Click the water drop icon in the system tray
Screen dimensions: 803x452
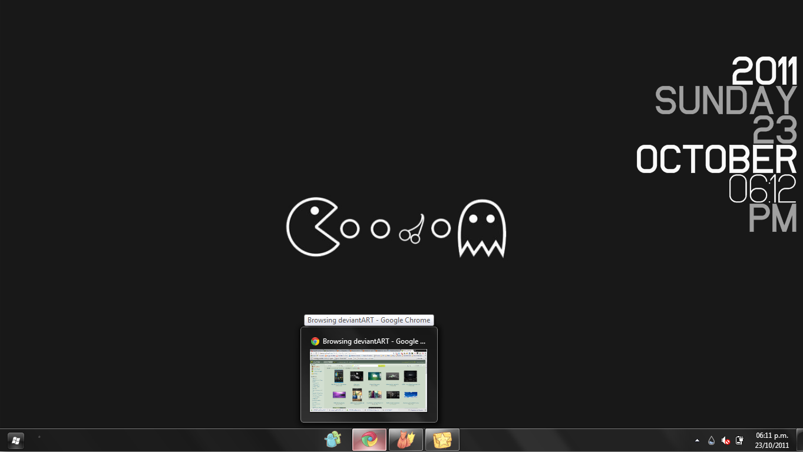tap(711, 440)
